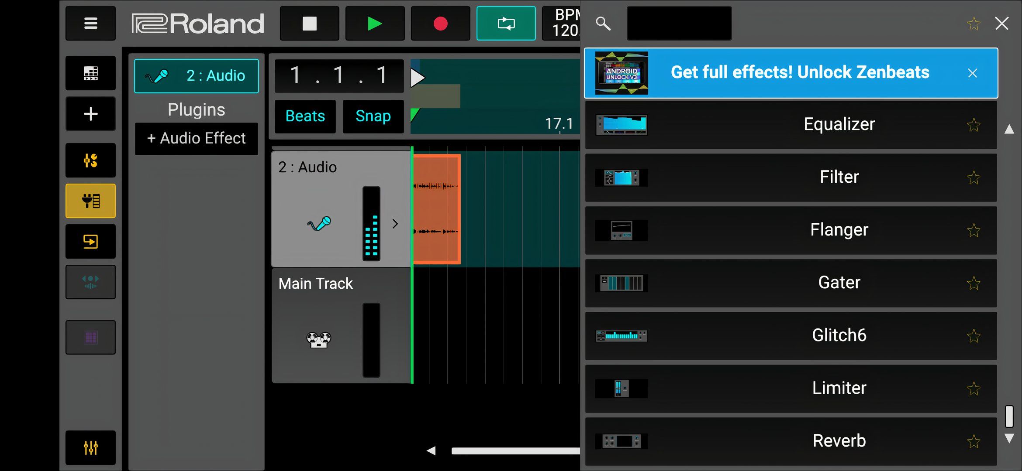Enable record mode with record button
The height and width of the screenshot is (471, 1022).
click(441, 24)
